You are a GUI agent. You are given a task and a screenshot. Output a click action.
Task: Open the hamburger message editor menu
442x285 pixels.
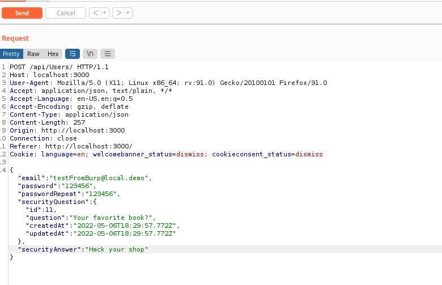pos(108,54)
